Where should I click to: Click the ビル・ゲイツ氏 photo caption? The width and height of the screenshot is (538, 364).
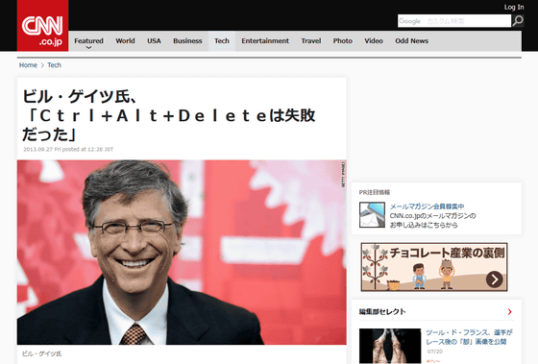[41, 353]
